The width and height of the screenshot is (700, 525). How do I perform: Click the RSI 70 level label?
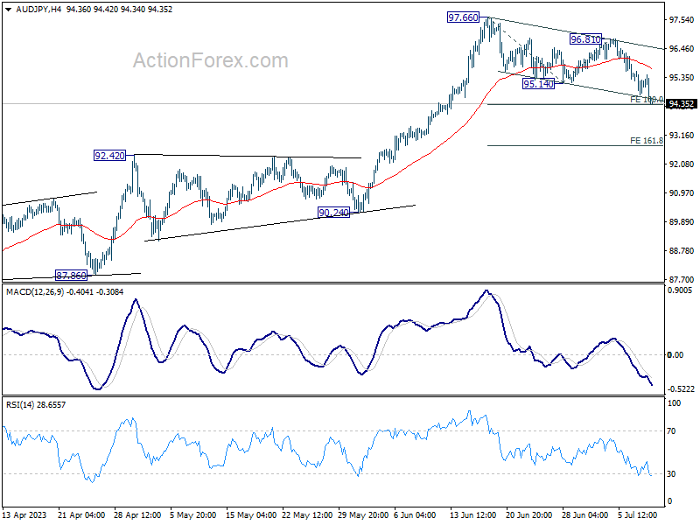tap(671, 431)
